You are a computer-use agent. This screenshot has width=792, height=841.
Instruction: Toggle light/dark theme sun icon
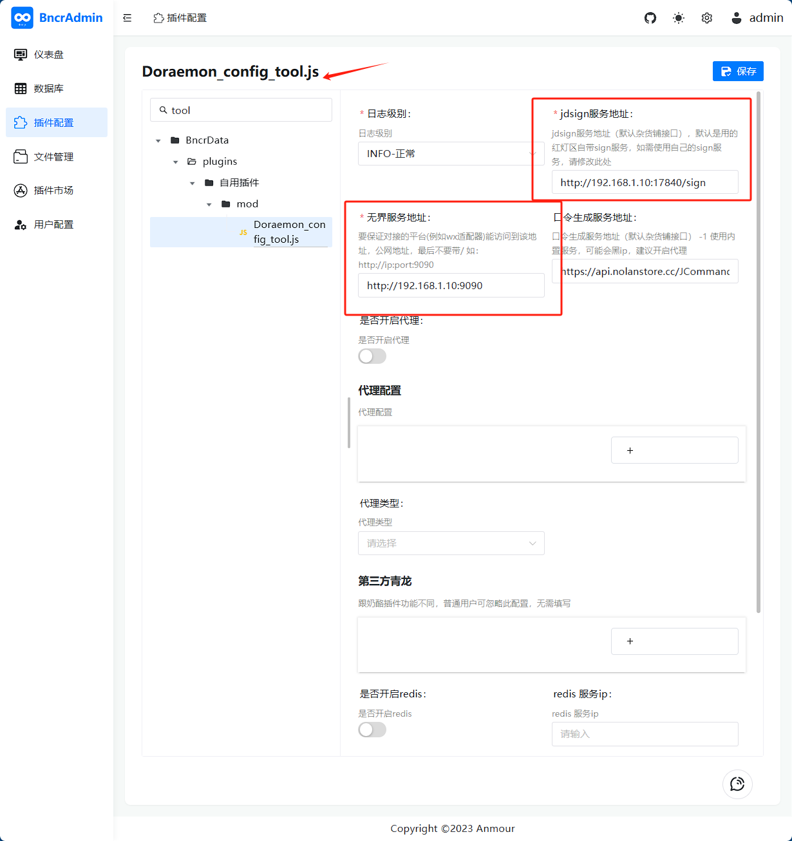tap(679, 18)
